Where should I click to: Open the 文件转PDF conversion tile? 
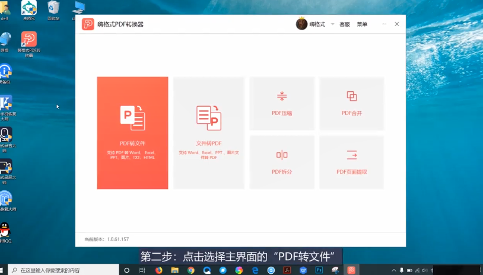[x=209, y=133]
